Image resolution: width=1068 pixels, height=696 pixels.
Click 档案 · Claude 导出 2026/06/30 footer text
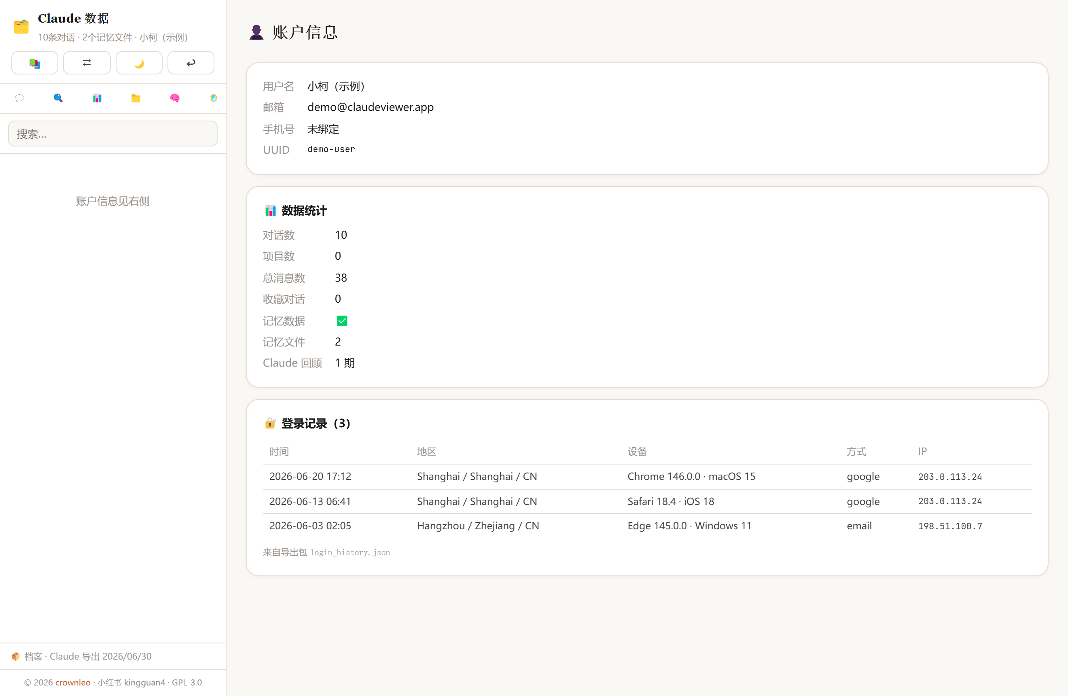(x=87, y=656)
